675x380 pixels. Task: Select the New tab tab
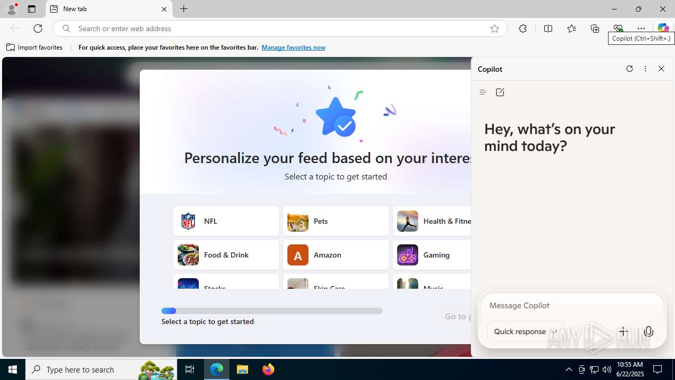[109, 9]
